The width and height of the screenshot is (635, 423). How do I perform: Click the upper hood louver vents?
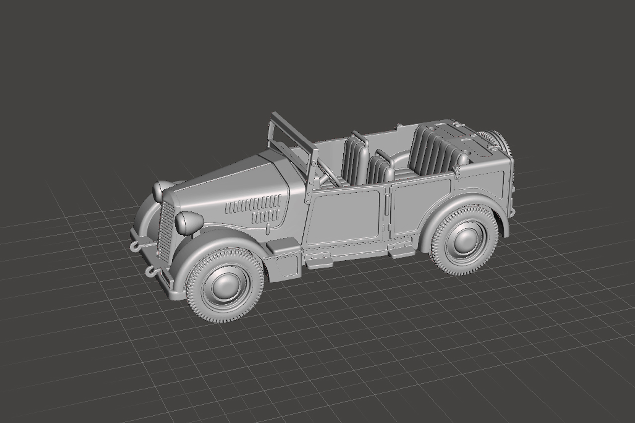[253, 204]
